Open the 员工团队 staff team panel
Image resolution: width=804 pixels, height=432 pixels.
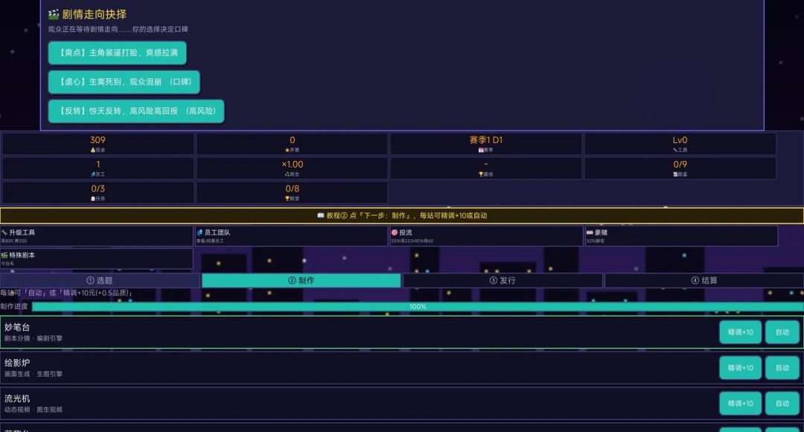click(291, 236)
